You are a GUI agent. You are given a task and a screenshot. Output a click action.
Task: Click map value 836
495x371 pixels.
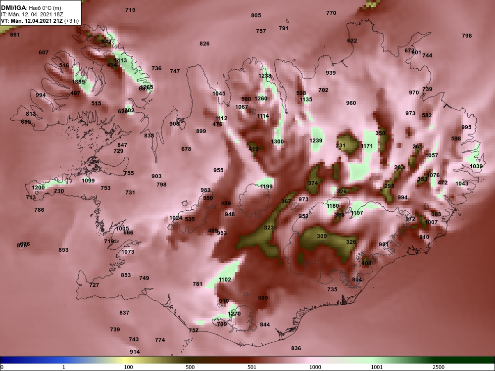coord(296,348)
